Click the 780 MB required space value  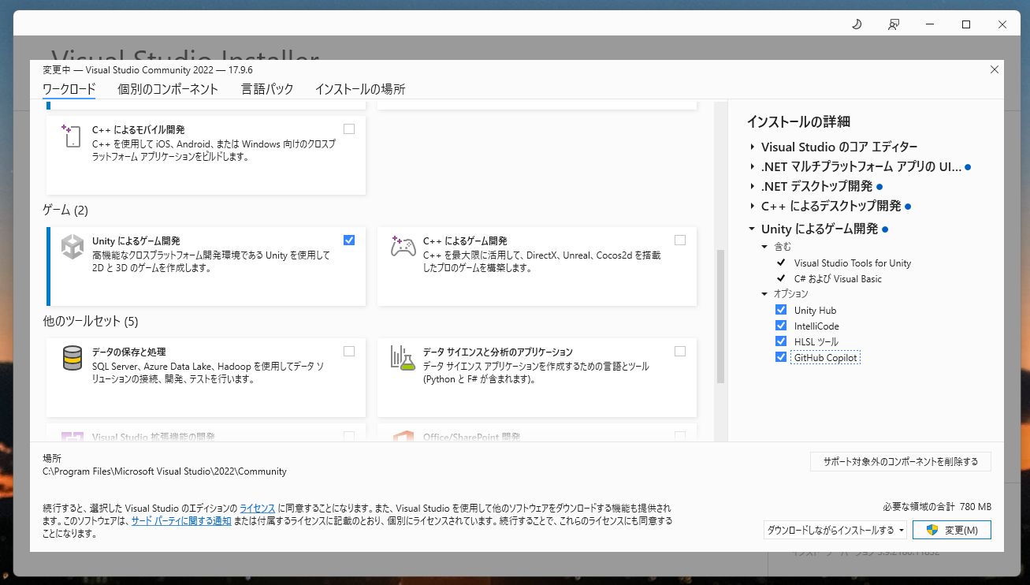tap(976, 506)
